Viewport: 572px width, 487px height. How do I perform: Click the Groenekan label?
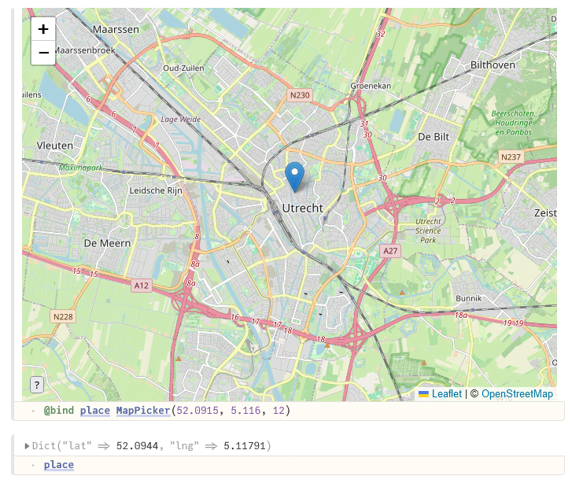tap(371, 86)
